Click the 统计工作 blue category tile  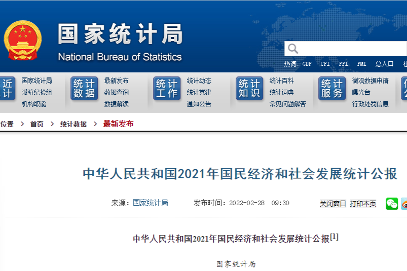click(x=167, y=89)
